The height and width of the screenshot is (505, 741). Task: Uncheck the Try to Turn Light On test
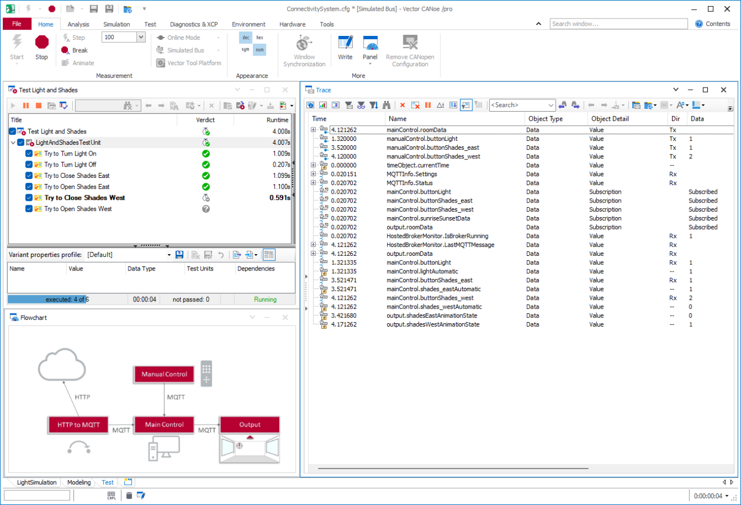29,154
